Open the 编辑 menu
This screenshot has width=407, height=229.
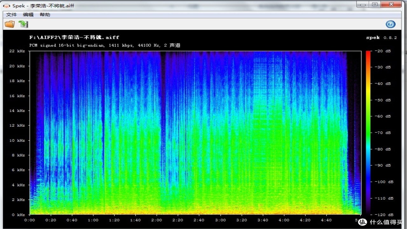28,15
